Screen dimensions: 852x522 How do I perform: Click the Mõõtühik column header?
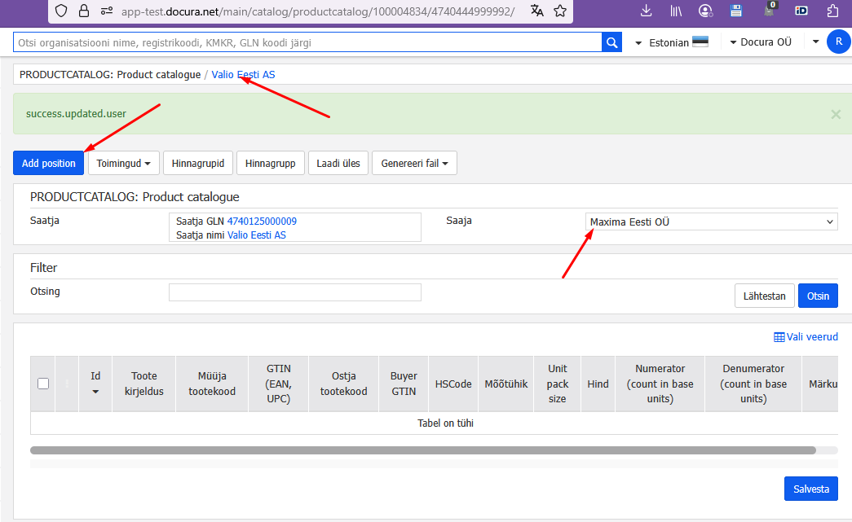pyautogui.click(x=505, y=384)
